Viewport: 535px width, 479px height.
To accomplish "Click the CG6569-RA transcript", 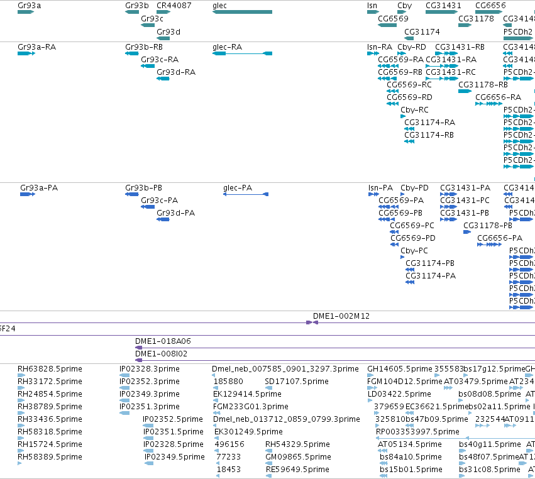I will pos(400,60).
